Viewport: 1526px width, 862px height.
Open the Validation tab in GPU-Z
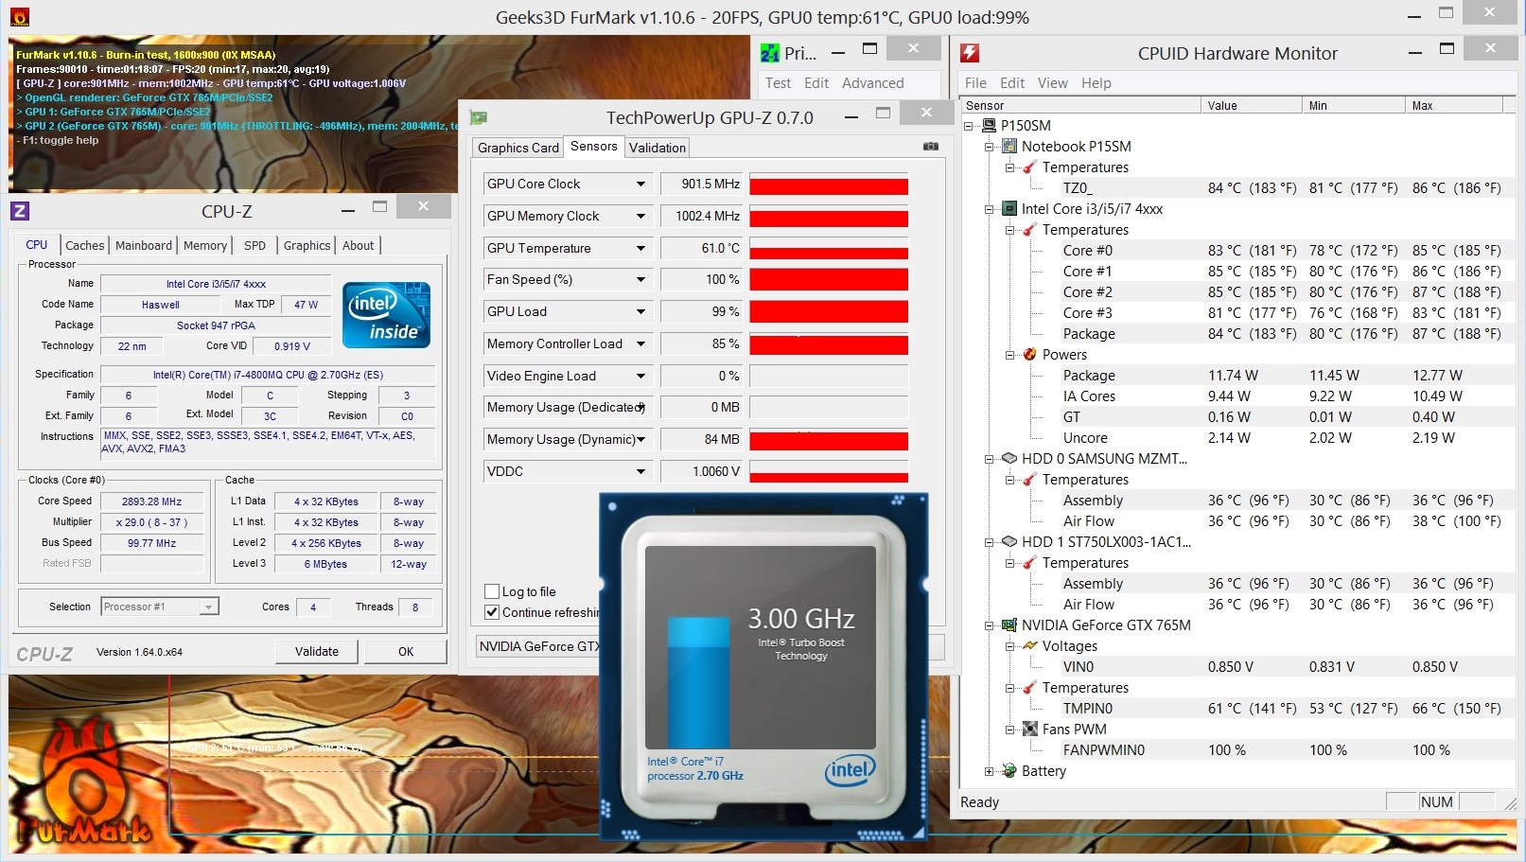658,148
